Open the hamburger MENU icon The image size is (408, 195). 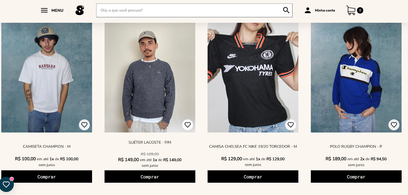(44, 10)
